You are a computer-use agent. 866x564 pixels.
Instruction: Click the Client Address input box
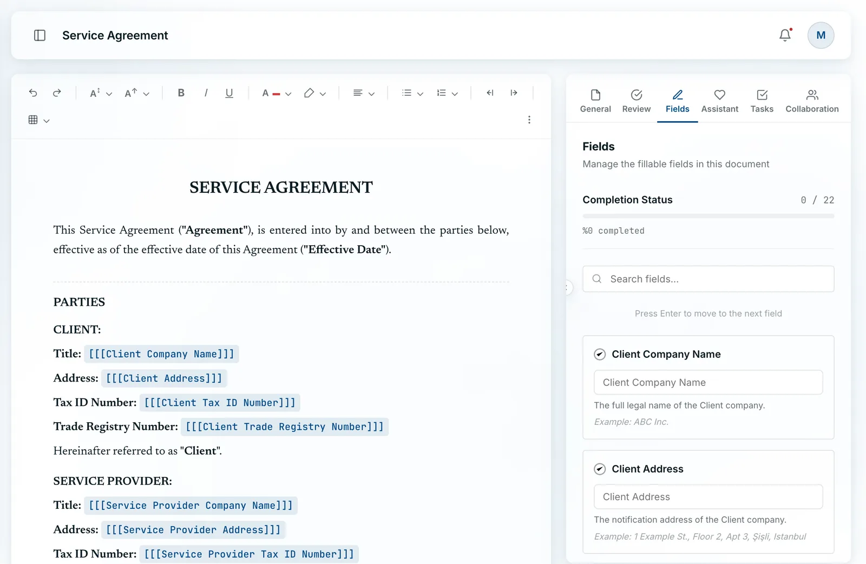click(708, 497)
